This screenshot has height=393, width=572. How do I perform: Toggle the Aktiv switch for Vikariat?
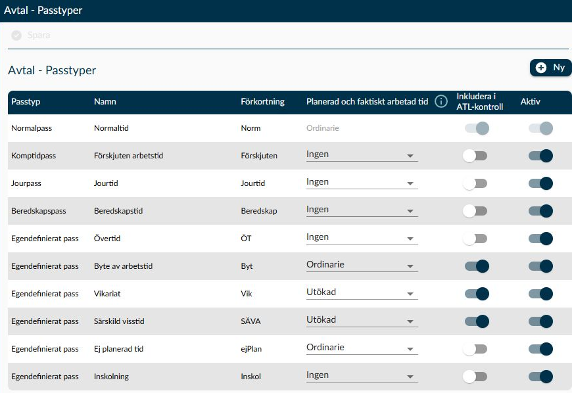pyautogui.click(x=540, y=294)
